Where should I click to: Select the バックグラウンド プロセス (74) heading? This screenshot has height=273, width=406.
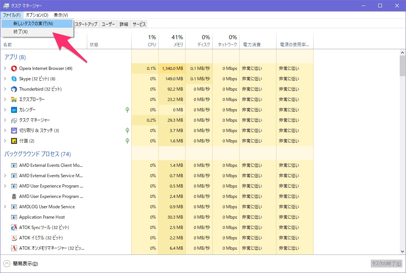38,154
